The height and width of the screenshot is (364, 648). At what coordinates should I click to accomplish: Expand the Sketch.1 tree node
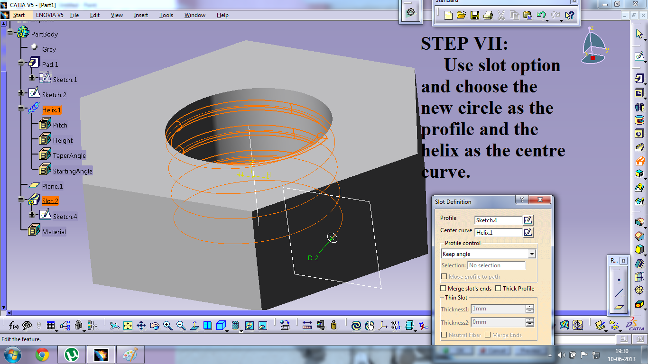tap(32, 78)
